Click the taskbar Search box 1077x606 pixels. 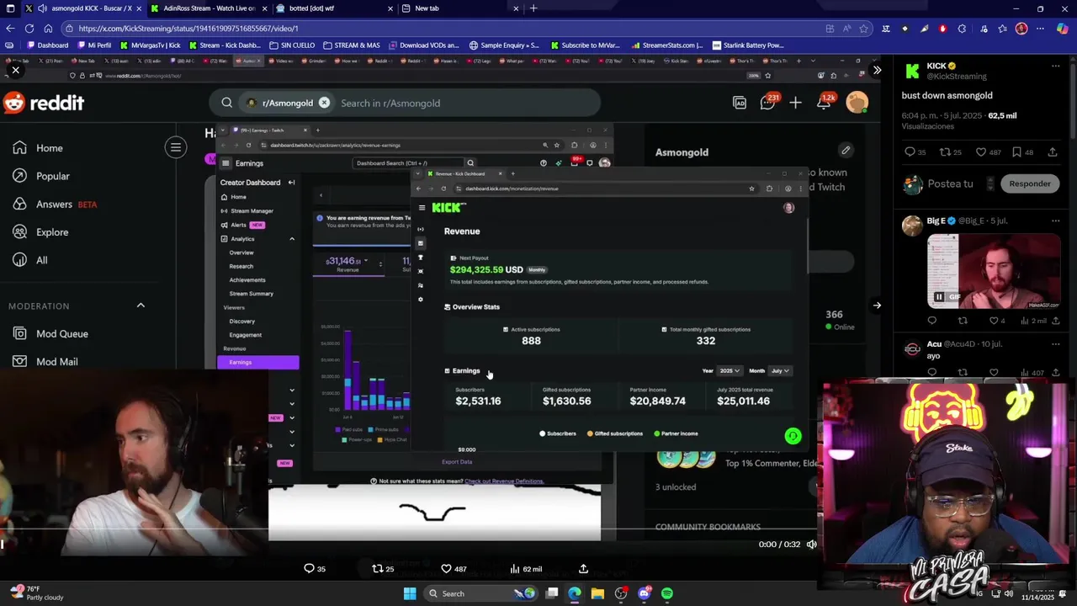tap(480, 593)
